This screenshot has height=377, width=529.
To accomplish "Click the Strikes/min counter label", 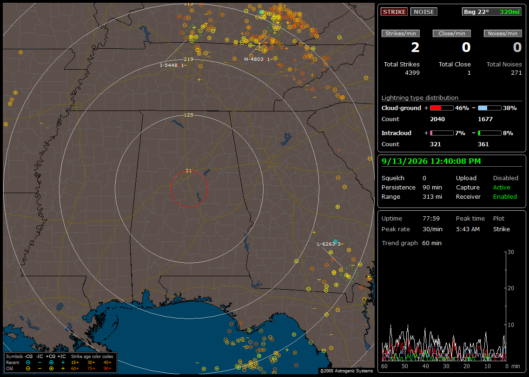I will (x=400, y=33).
